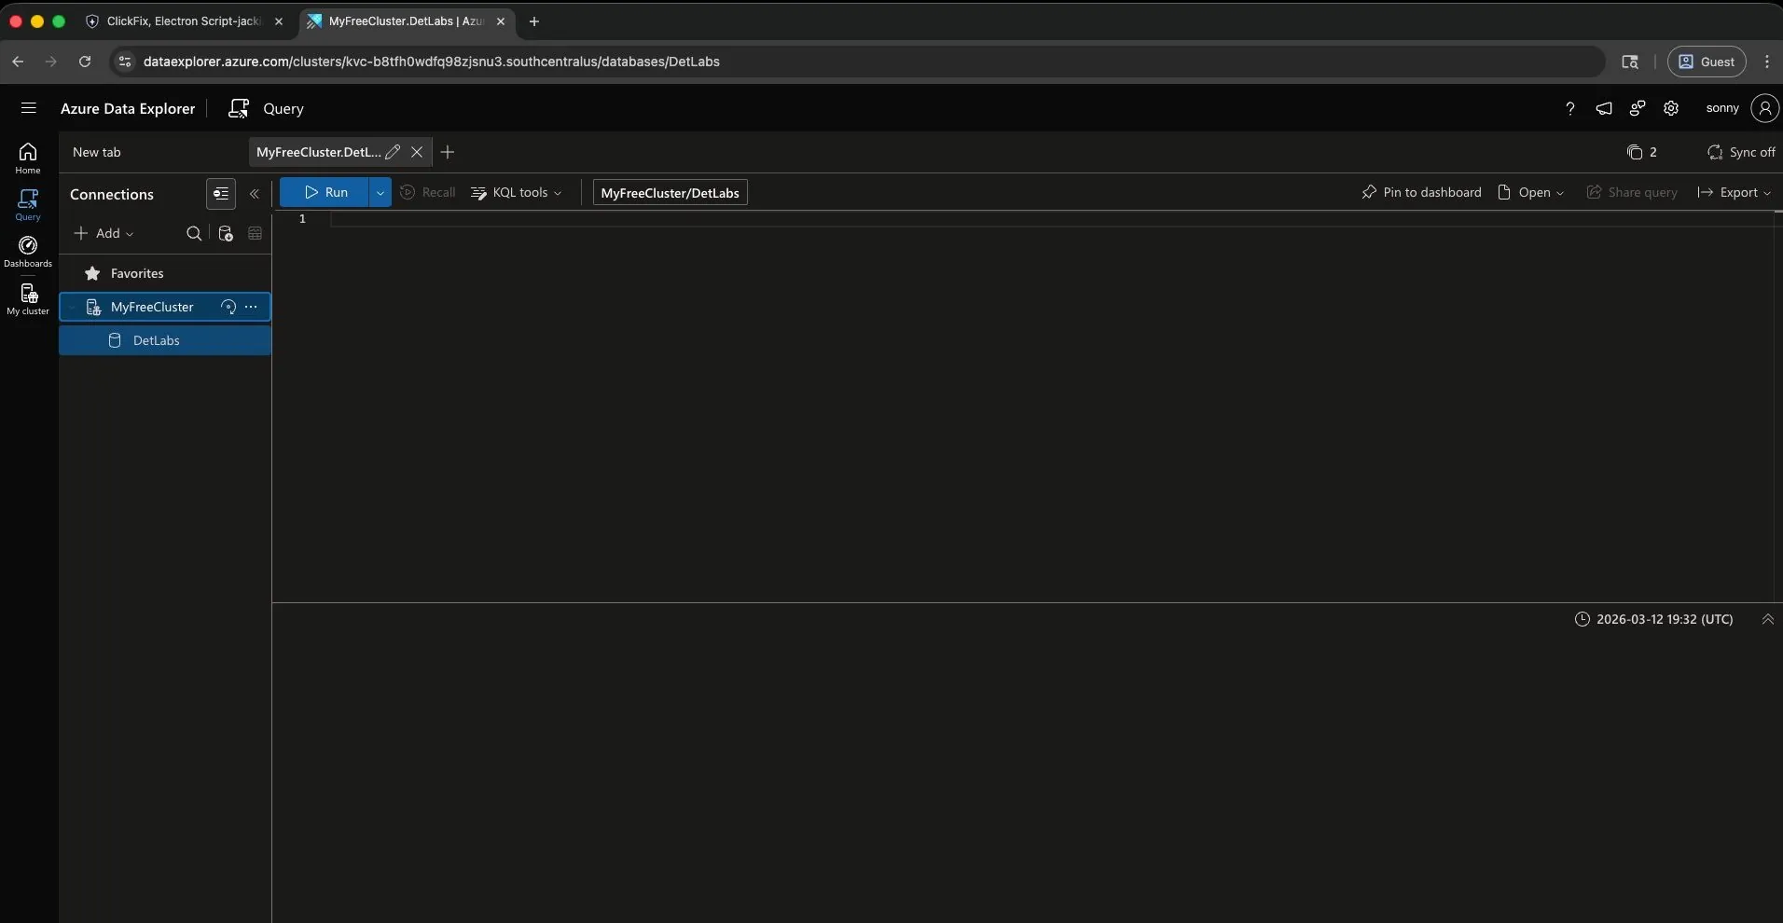
Task: Click the MyFreeCluster/DetLabs scope button
Action: [x=670, y=193]
